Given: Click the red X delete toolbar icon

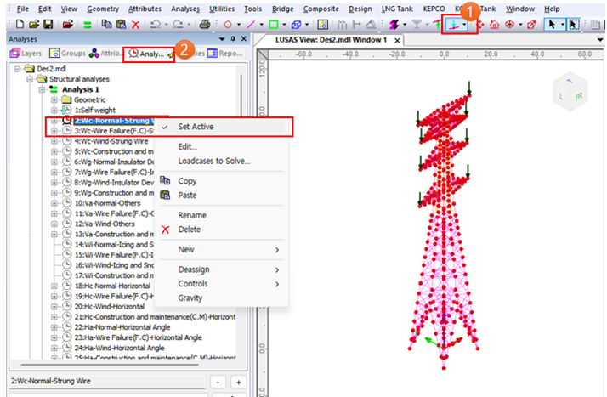Looking at the screenshot, I should click(x=134, y=25).
